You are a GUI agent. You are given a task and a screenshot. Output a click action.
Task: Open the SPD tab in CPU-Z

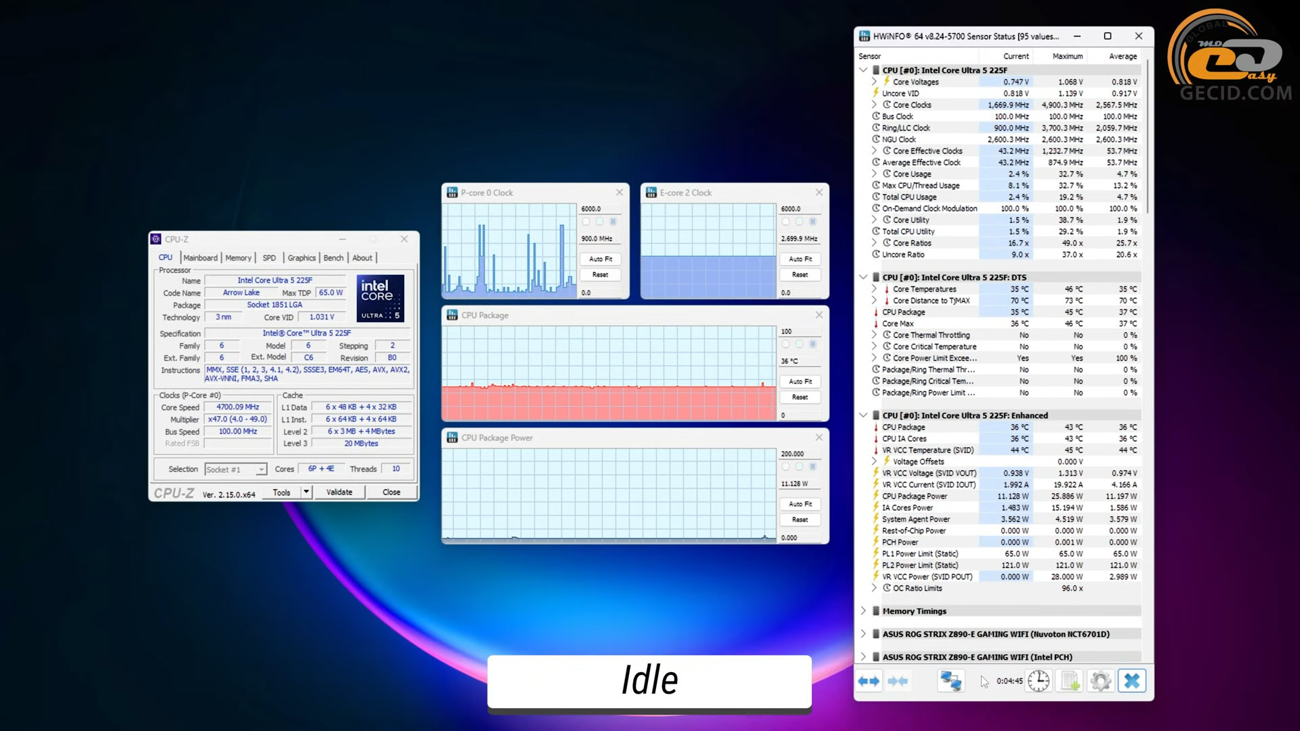269,258
